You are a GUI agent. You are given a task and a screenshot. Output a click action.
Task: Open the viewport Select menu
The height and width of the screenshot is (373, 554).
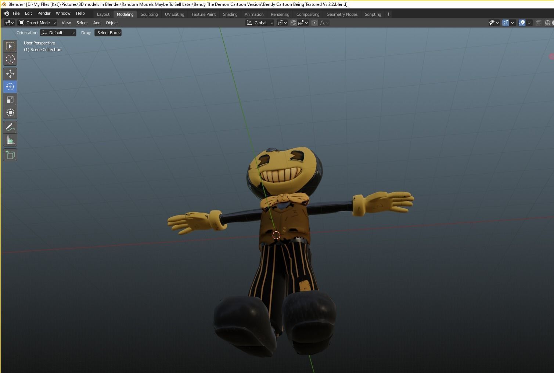click(82, 23)
